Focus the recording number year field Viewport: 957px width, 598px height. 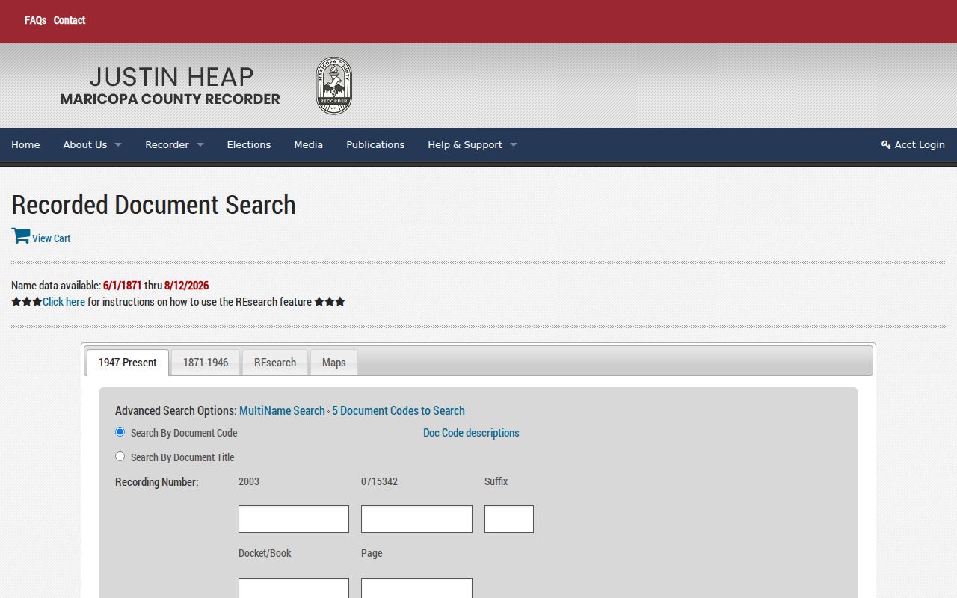coord(294,519)
